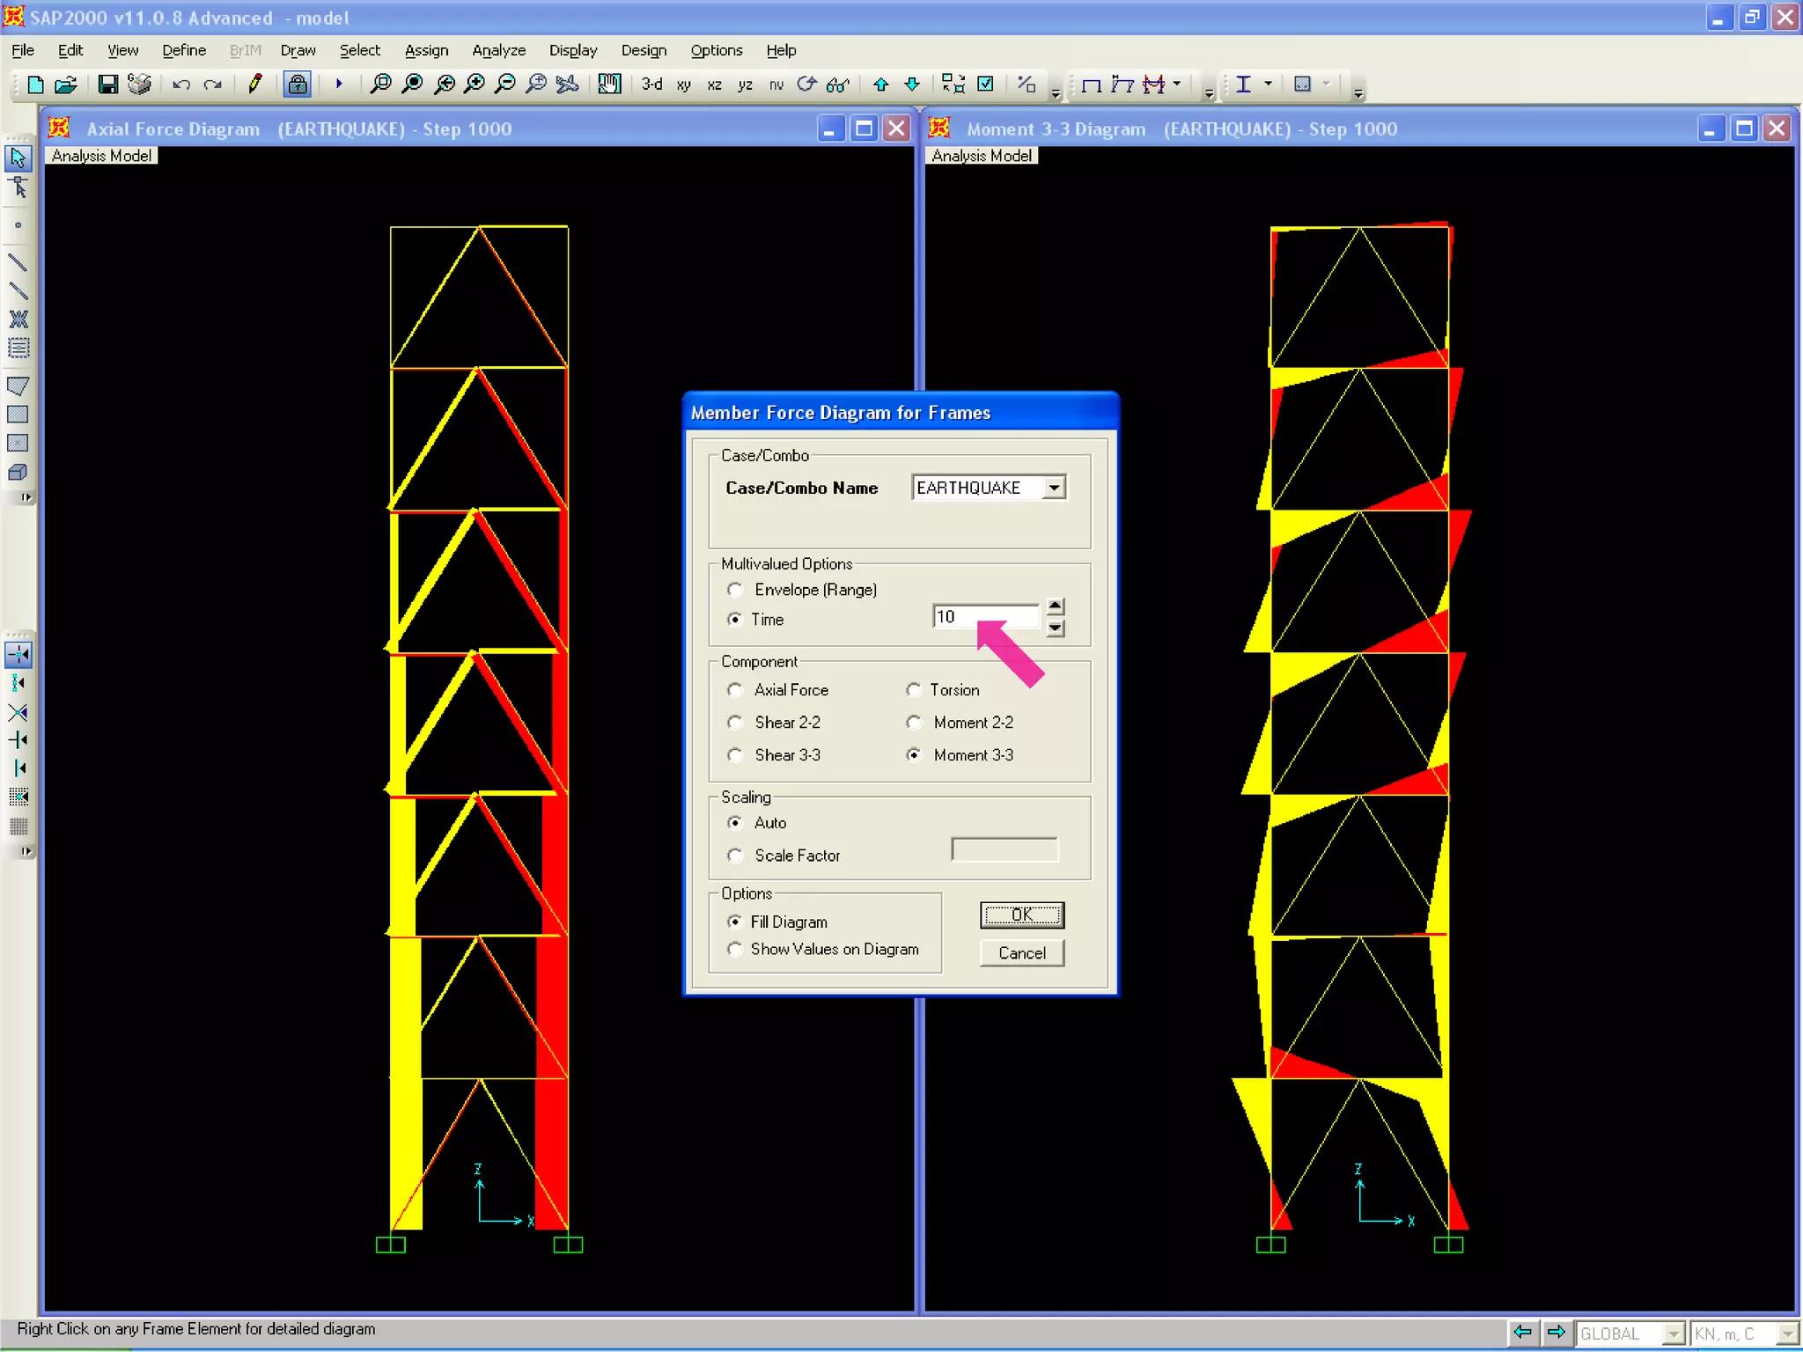Click the Run Analysis arrow icon
The height and width of the screenshot is (1352, 1803).
[x=339, y=84]
